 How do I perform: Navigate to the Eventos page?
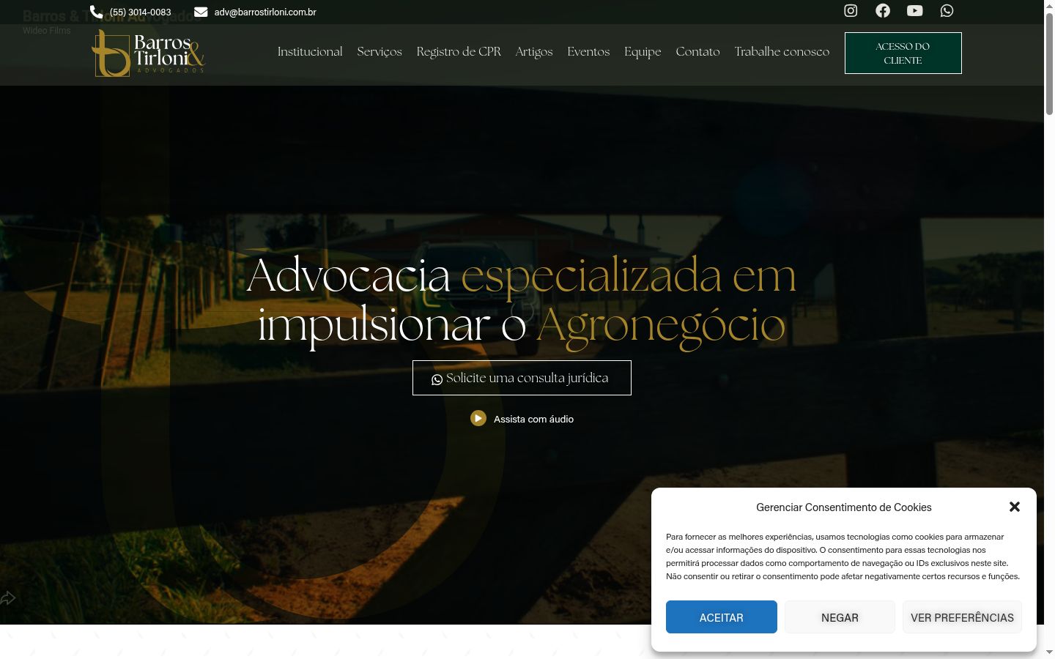(588, 51)
